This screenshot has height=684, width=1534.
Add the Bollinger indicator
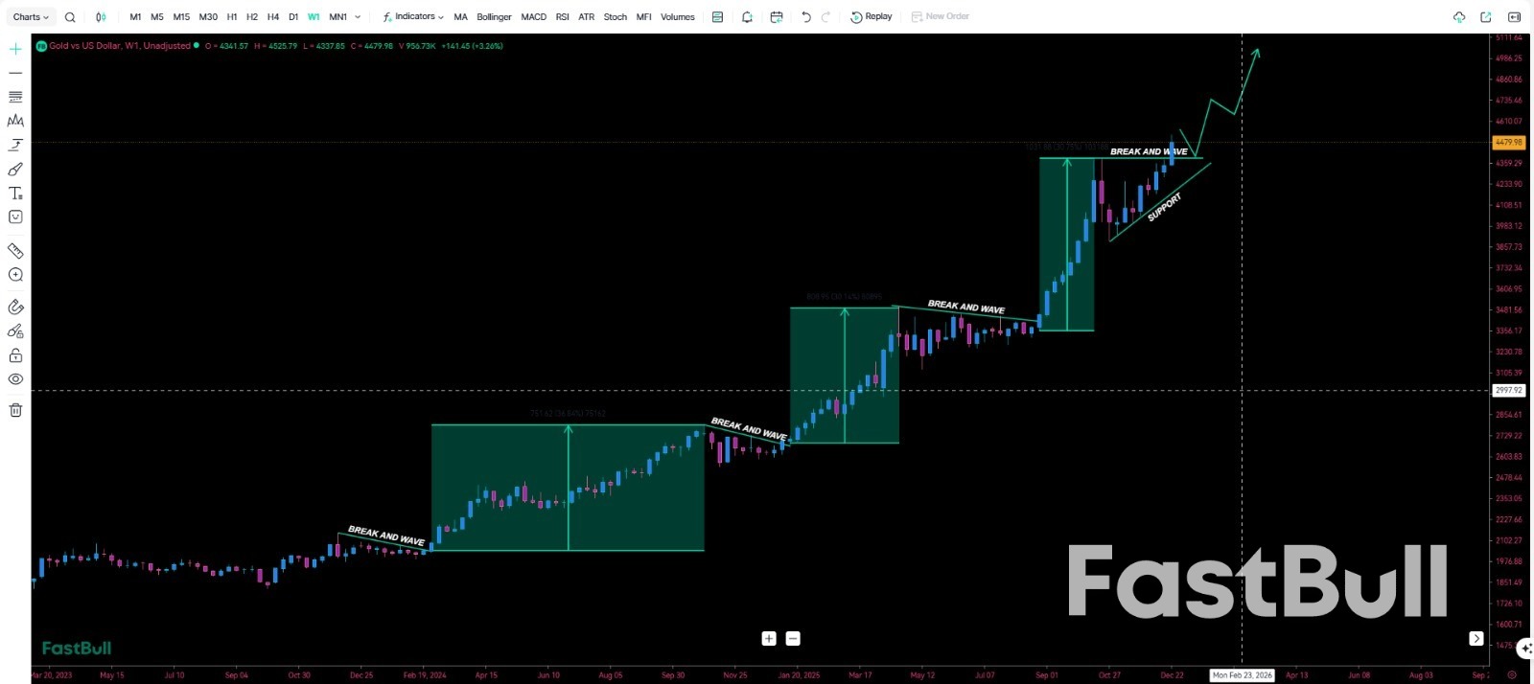[x=494, y=16]
